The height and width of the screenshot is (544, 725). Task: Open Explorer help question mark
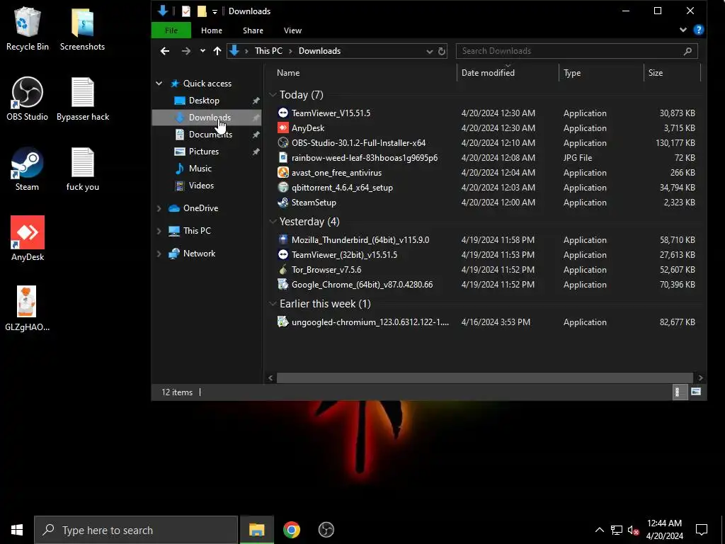point(699,30)
